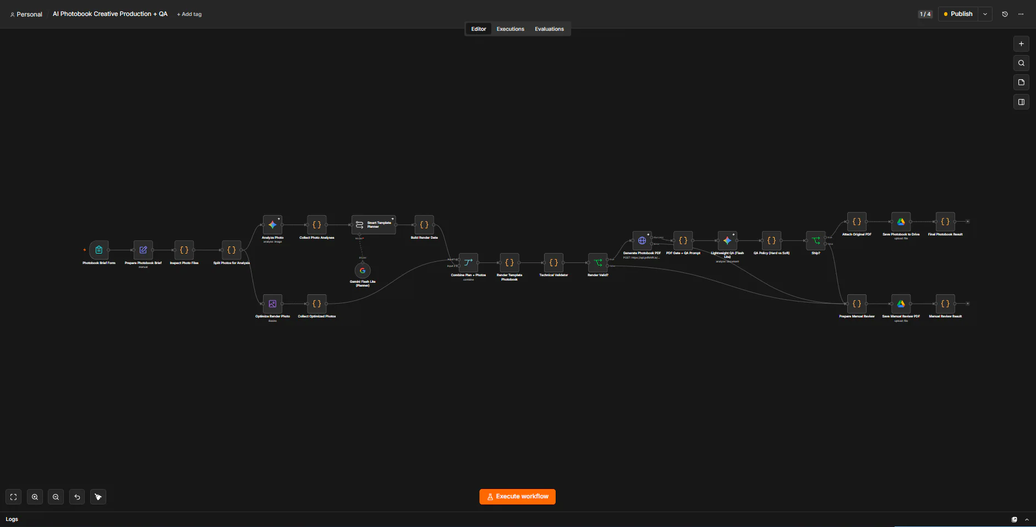The width and height of the screenshot is (1036, 527).
Task: Open the Inspect Photo Files code node
Action: point(184,250)
